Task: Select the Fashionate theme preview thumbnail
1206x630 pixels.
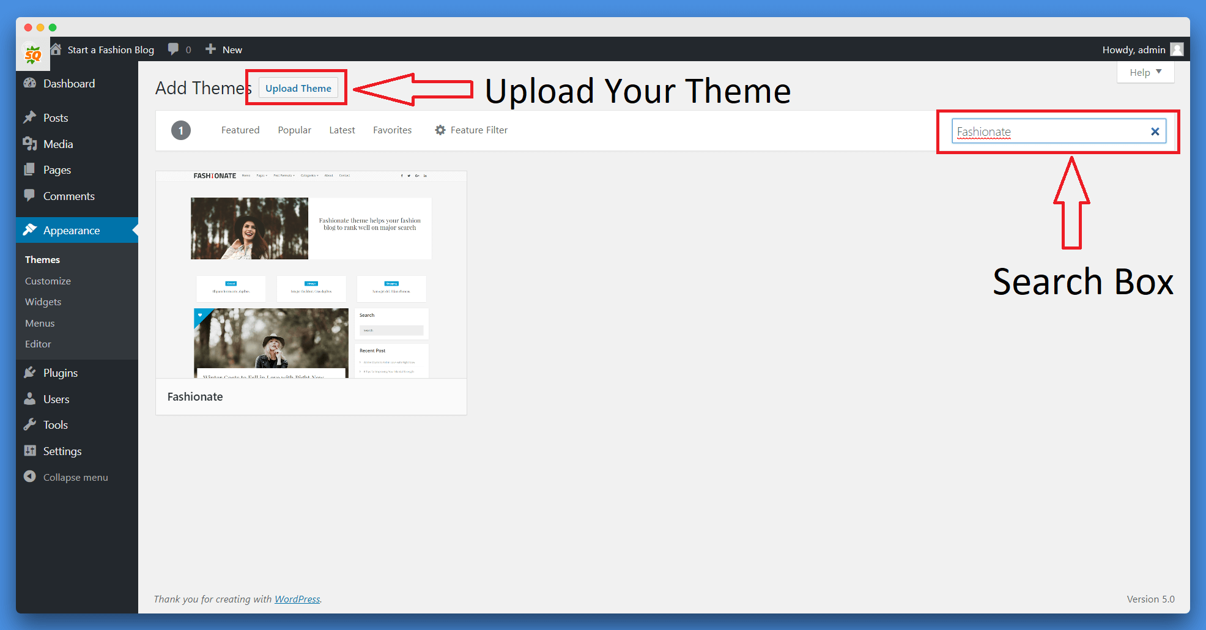Action: point(311,275)
